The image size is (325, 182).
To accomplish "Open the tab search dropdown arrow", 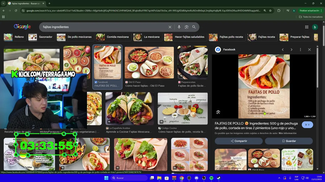I will point(3,3).
